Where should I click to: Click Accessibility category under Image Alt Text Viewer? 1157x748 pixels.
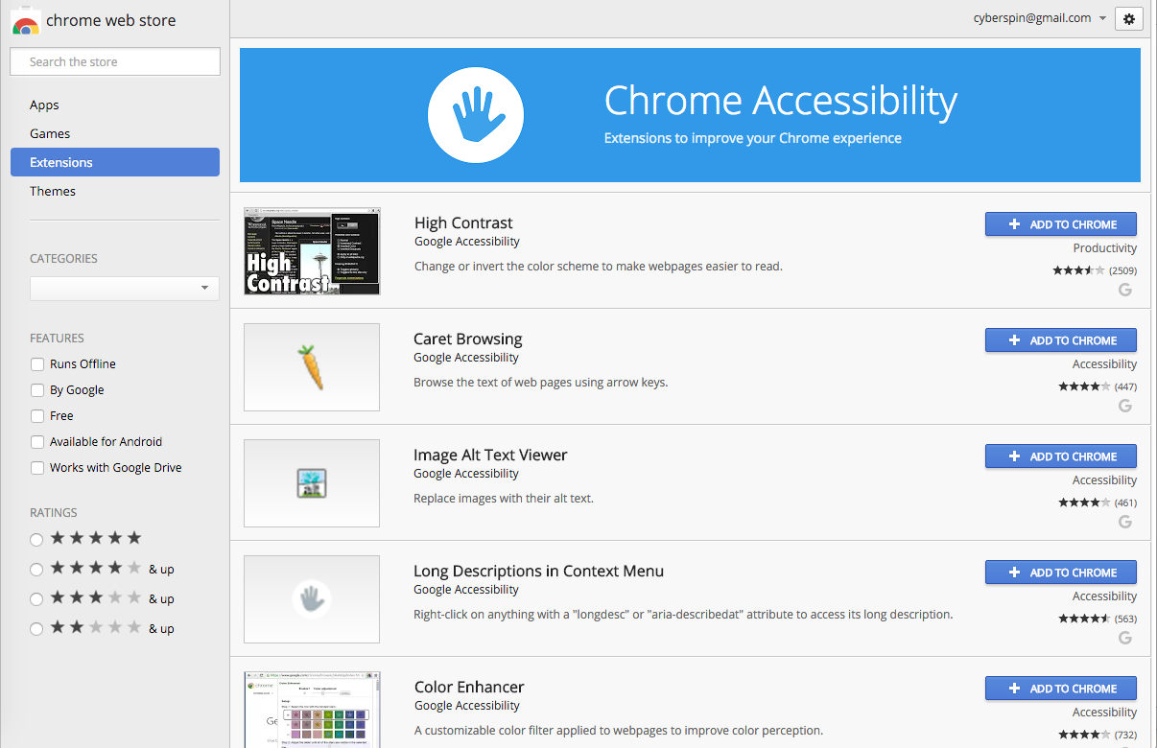point(1105,480)
